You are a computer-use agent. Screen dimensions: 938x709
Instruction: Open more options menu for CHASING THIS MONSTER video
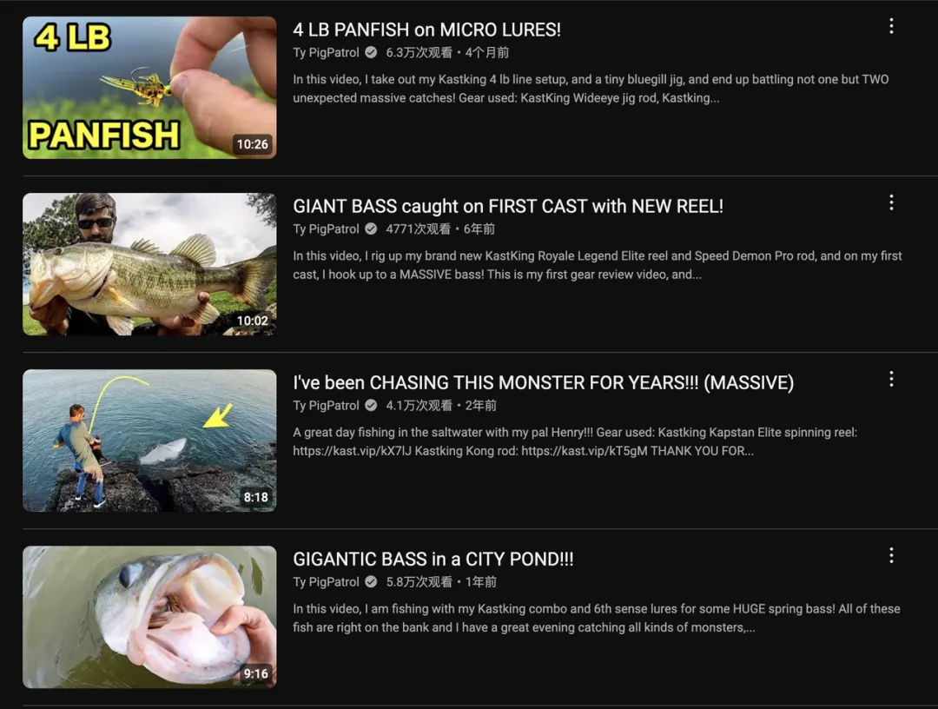coord(891,379)
